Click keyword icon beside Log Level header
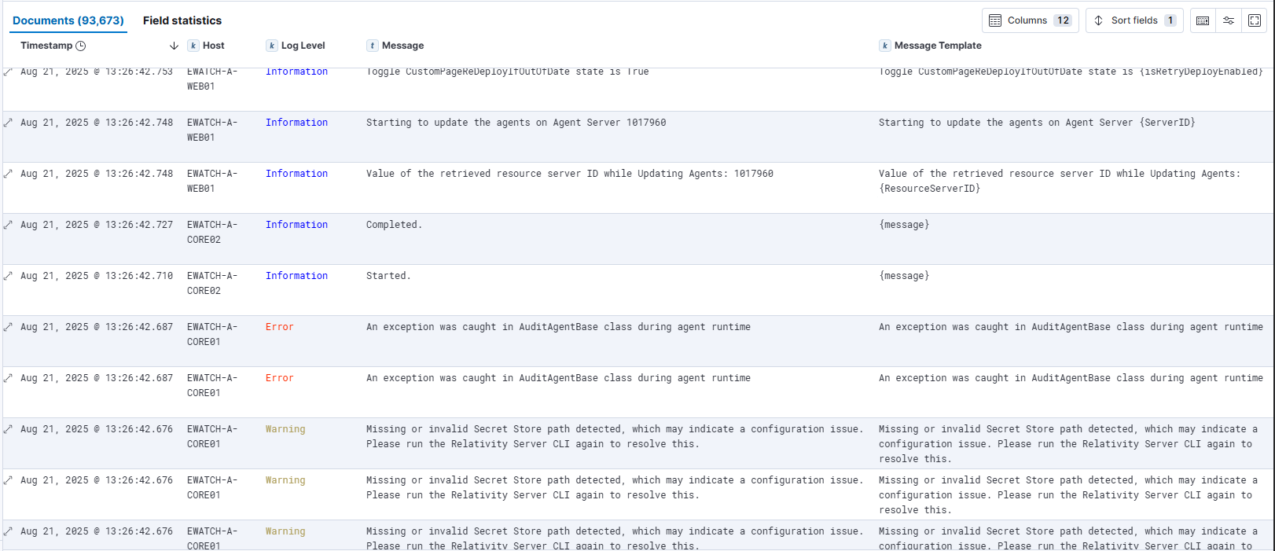 [x=272, y=46]
